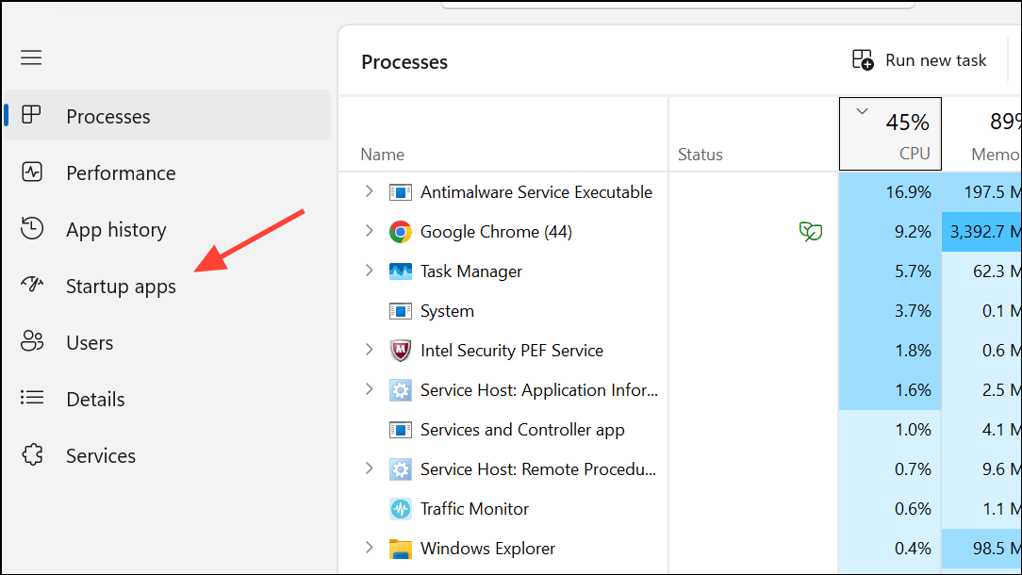Click the Performance sidebar icon
1022x575 pixels.
click(31, 172)
